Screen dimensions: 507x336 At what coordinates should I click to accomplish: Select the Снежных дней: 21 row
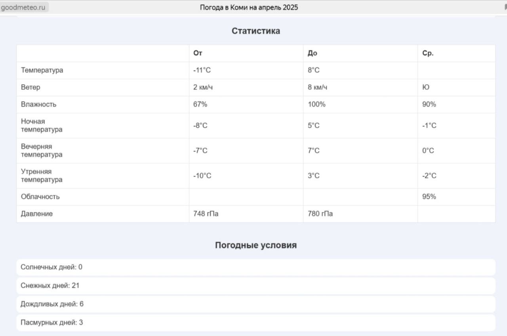tap(50, 285)
